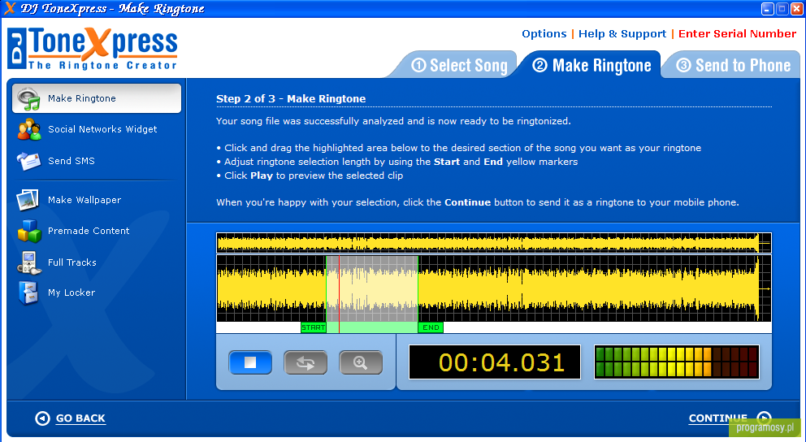Click the overview waveform strip at top
Image resolution: width=806 pixels, height=442 pixels.
click(494, 243)
